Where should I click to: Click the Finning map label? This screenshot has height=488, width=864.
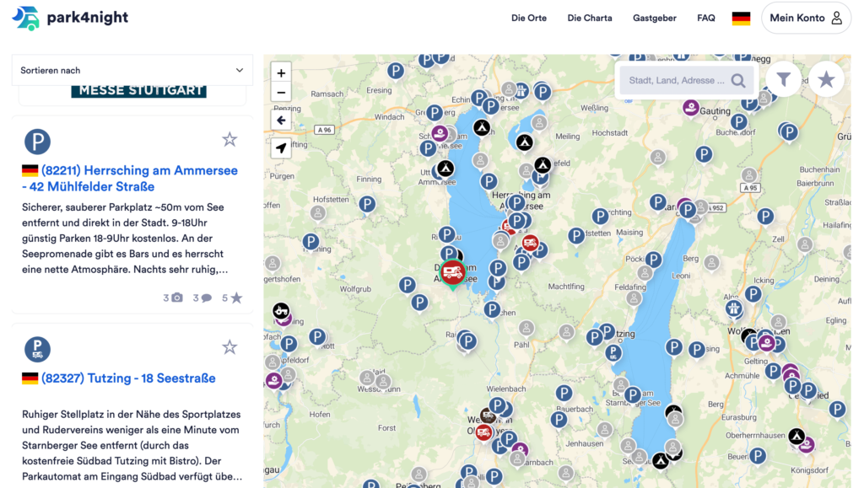coord(369,179)
